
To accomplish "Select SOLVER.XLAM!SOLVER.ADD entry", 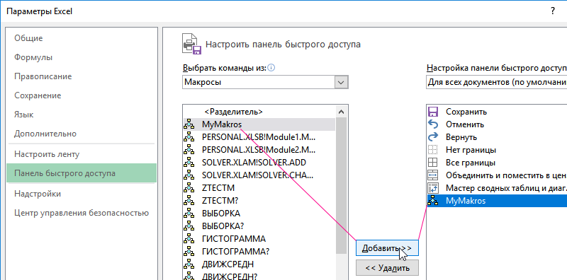I will (x=254, y=163).
